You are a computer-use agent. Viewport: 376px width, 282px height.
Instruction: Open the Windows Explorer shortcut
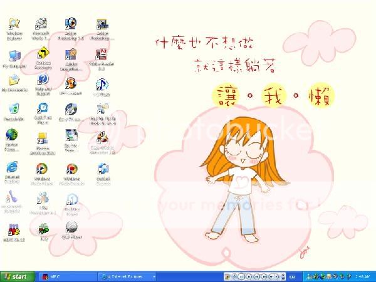13,25
